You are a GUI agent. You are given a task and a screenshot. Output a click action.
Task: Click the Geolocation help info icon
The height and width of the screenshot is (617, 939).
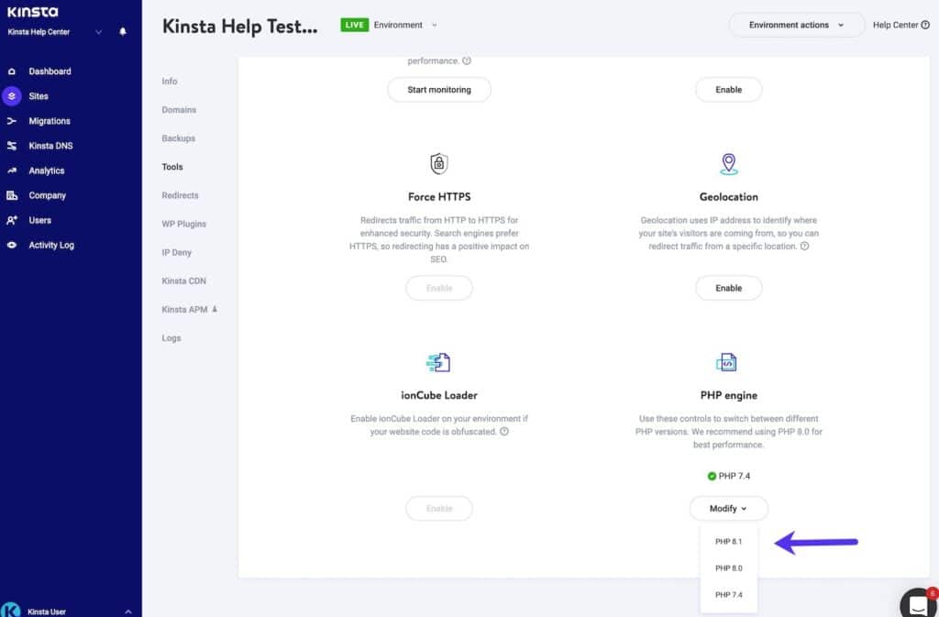point(804,247)
